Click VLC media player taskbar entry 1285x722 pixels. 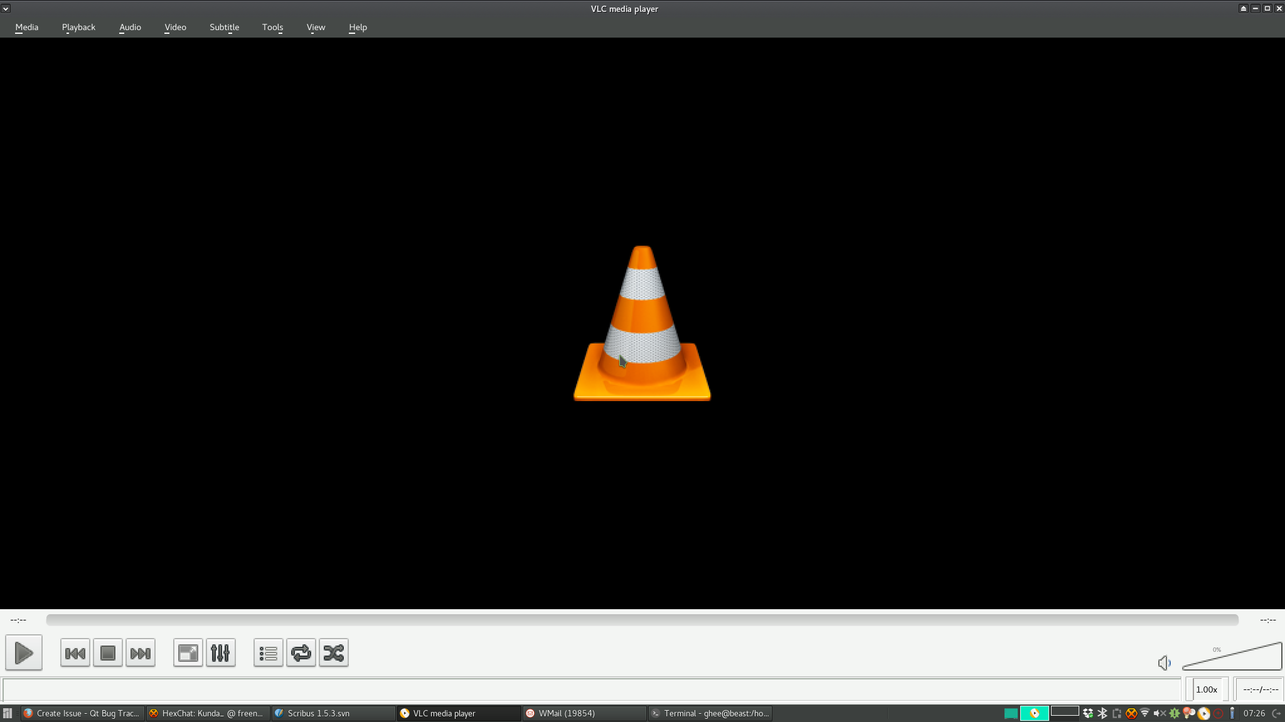[459, 713]
